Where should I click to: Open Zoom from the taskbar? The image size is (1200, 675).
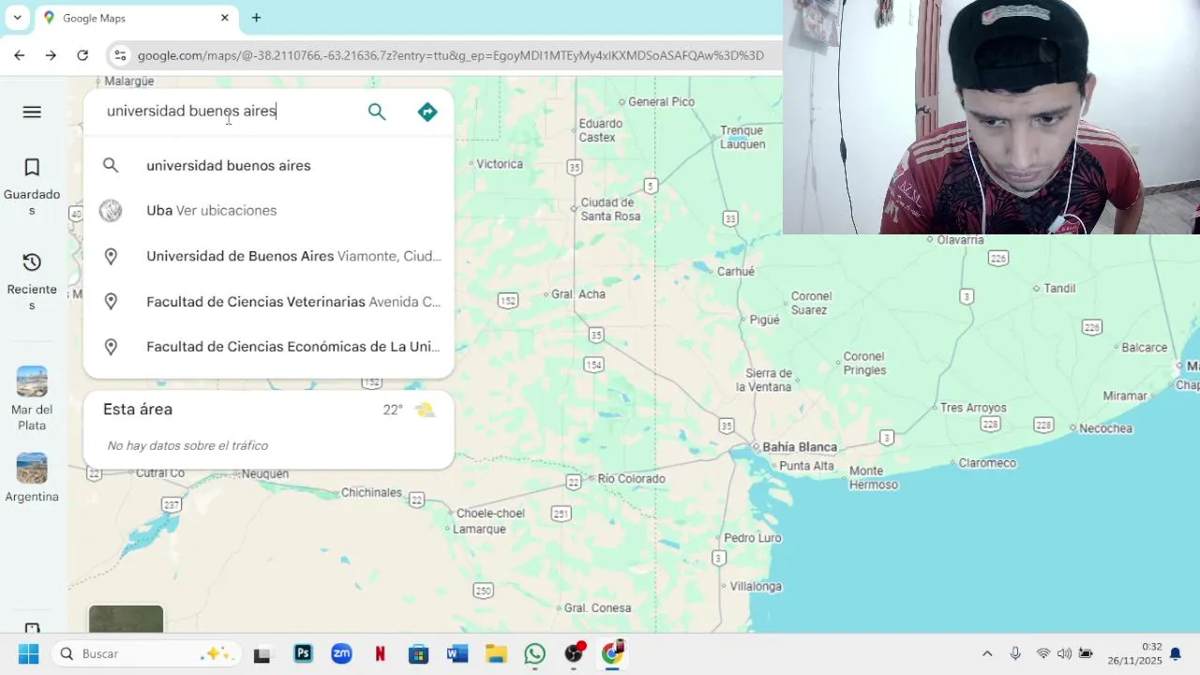pos(341,653)
